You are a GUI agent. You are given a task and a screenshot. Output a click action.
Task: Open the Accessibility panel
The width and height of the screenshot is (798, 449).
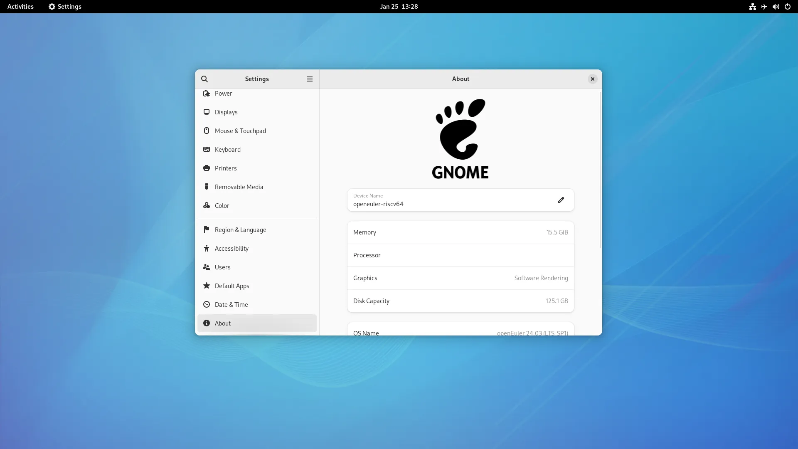[x=232, y=249]
